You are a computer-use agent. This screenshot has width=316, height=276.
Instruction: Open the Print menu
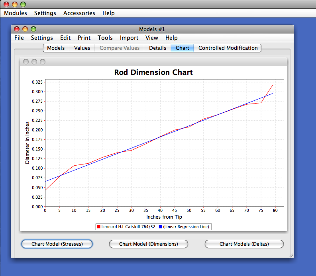pos(84,38)
